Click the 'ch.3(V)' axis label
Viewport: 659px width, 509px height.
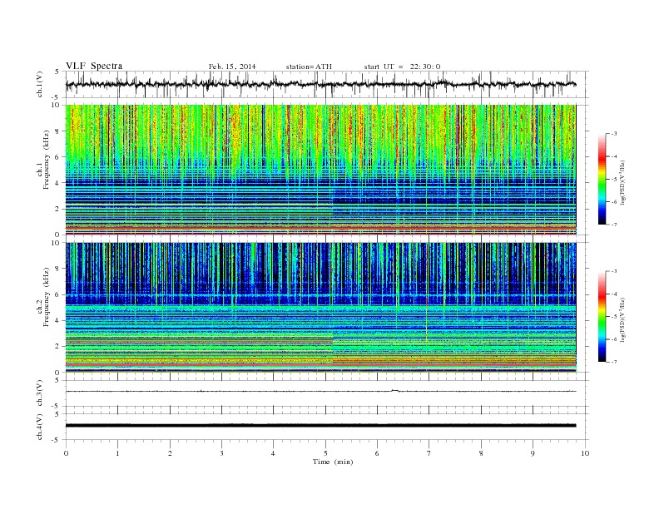coord(40,393)
